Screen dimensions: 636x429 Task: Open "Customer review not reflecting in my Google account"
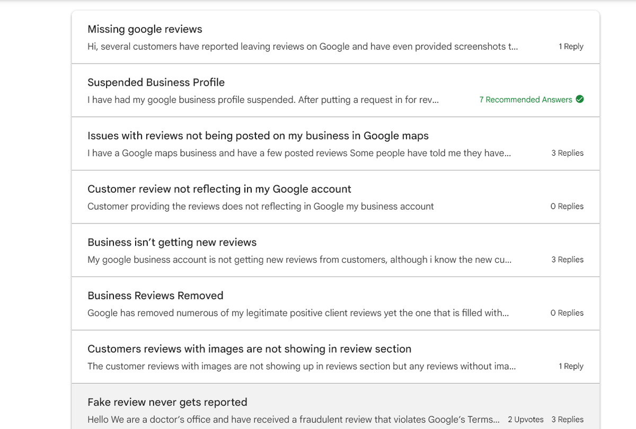point(219,189)
